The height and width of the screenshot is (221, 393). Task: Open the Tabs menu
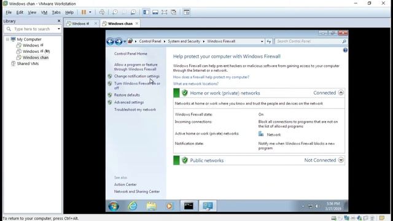56,12
